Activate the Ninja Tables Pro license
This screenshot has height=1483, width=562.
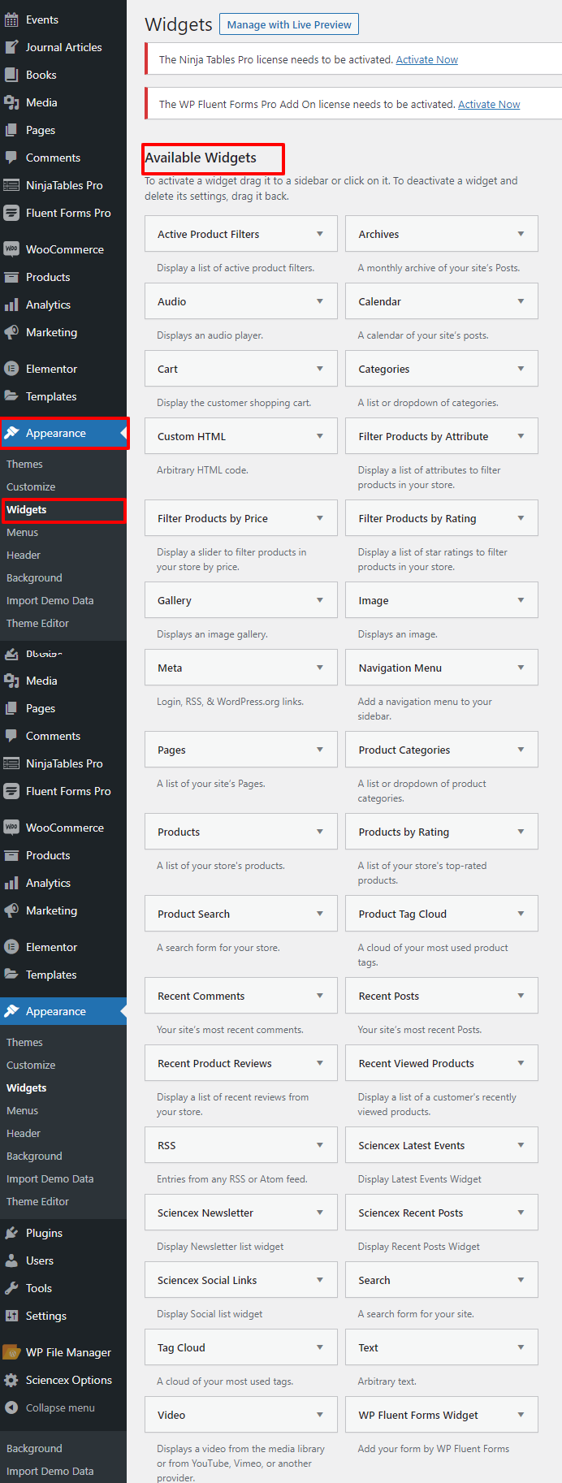[426, 59]
